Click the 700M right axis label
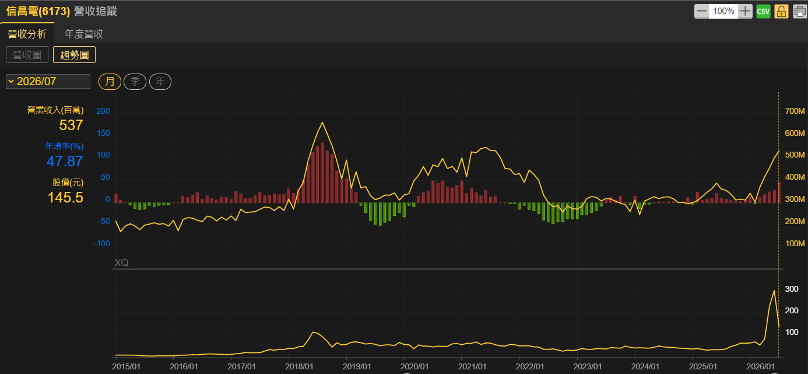 pos(795,111)
